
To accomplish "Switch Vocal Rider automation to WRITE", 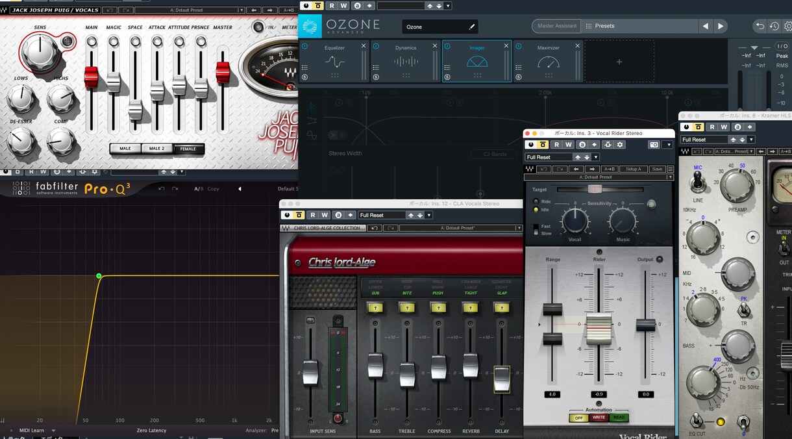I will click(599, 418).
